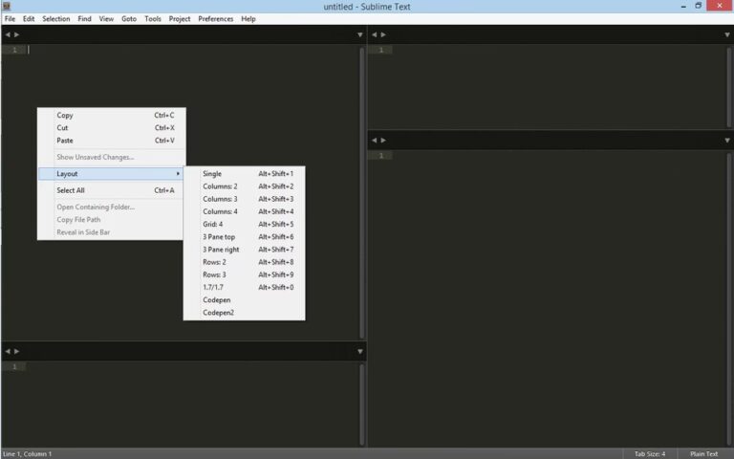Open the Preferences menu

coord(215,19)
